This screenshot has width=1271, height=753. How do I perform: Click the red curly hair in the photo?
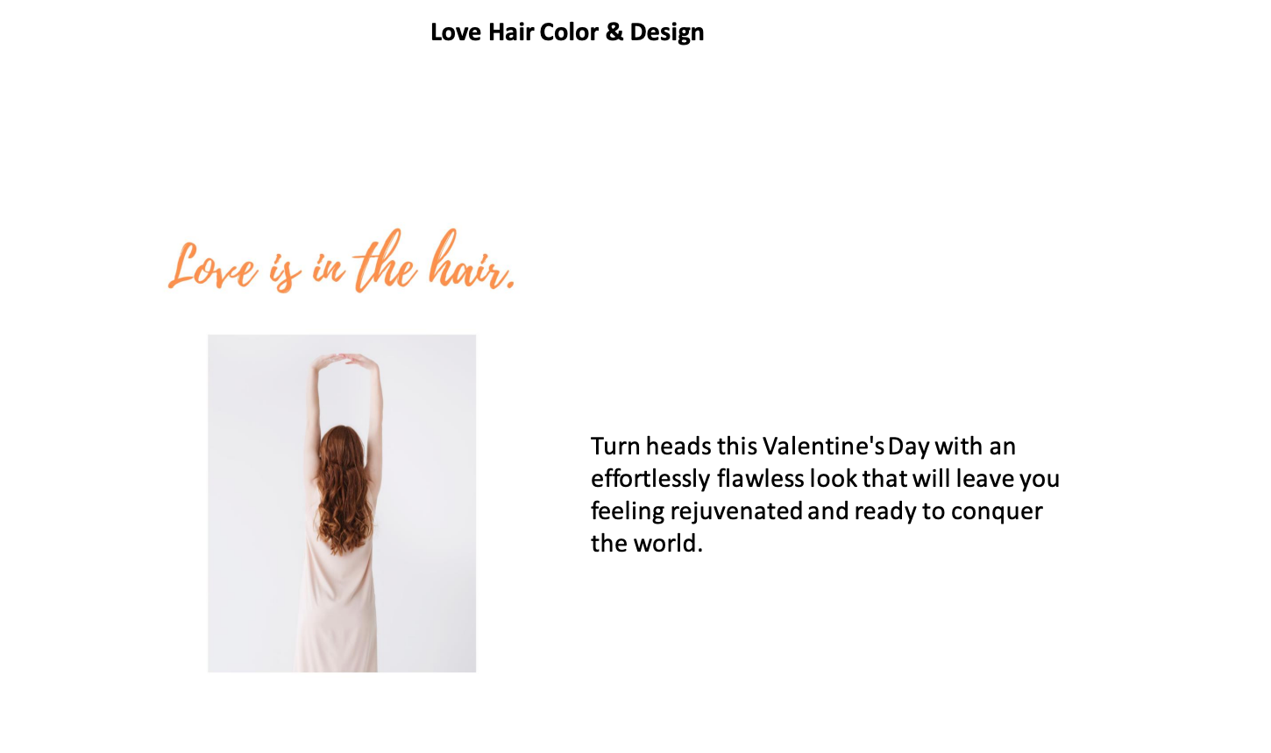pos(345,486)
